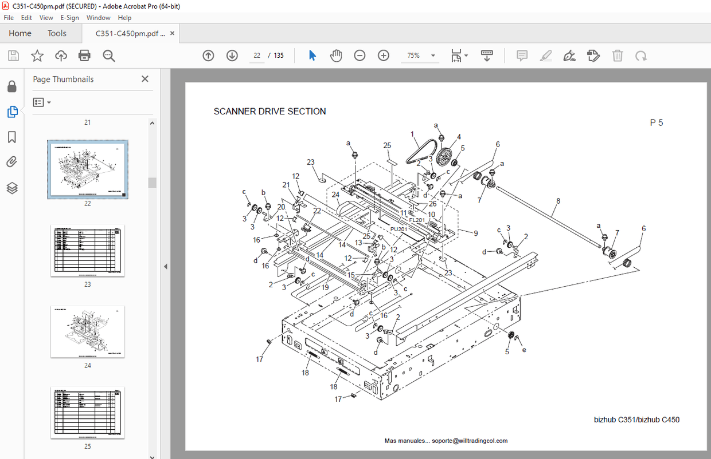Print the document
This screenshot has height=459, width=711.
point(85,56)
